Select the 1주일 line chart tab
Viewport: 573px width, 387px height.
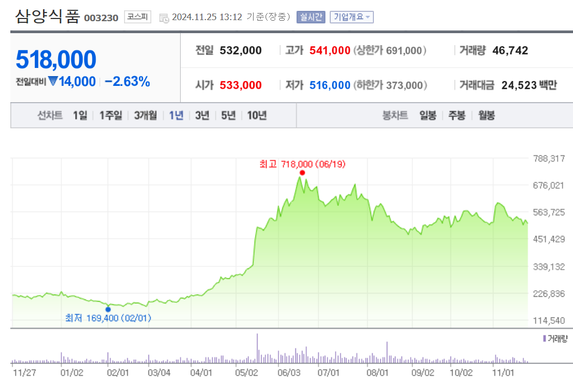[110, 115]
